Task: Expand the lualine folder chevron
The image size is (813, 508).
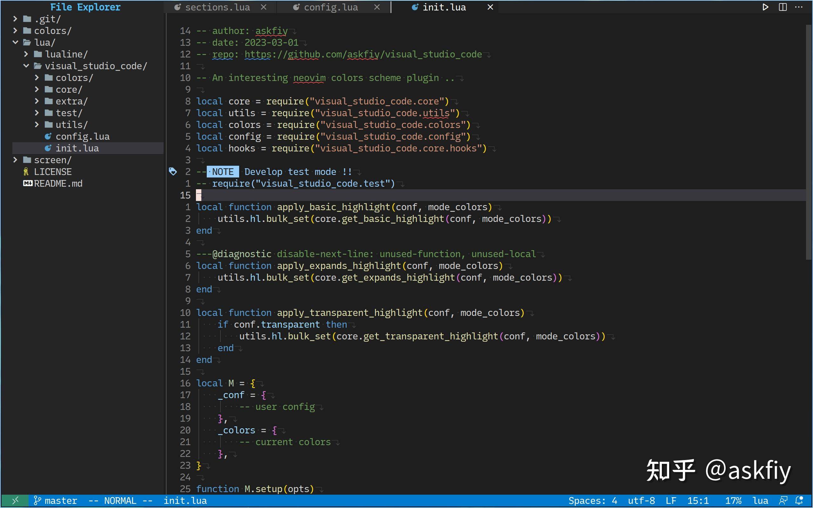Action: (x=26, y=54)
